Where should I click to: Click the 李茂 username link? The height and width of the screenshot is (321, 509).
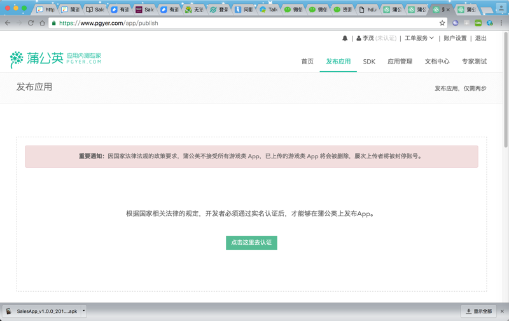tap(368, 38)
